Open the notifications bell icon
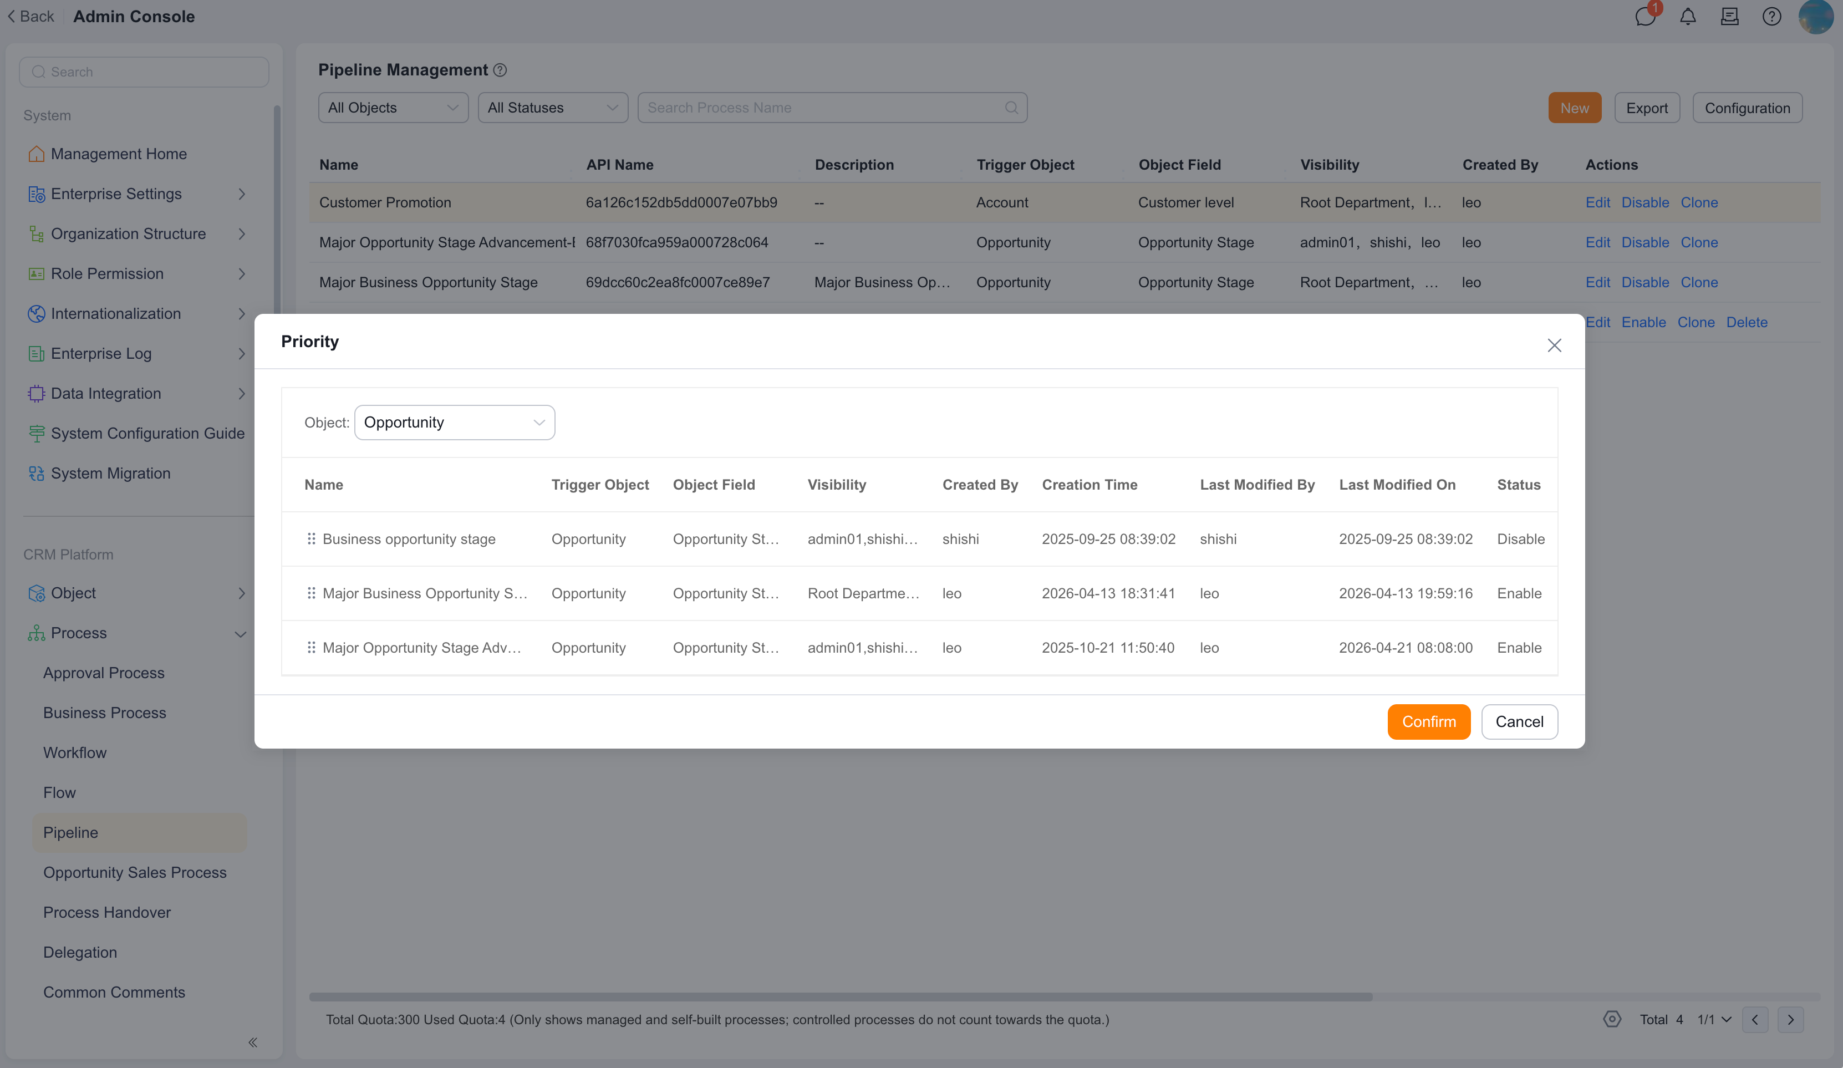The image size is (1843, 1068). [1688, 16]
